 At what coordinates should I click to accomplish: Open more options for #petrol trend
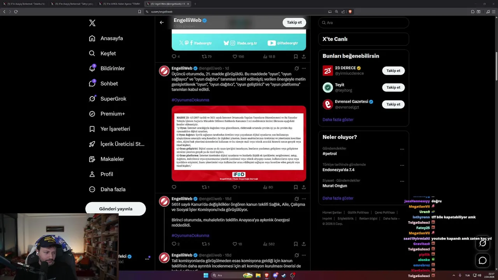(x=402, y=149)
